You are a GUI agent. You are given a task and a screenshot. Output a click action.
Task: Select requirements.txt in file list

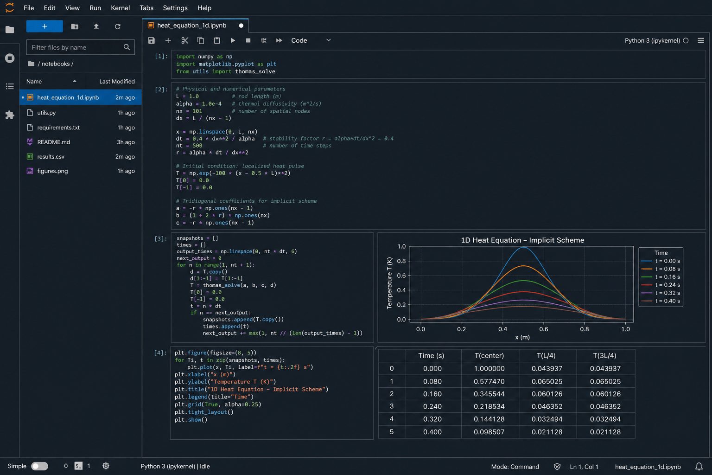click(81, 128)
